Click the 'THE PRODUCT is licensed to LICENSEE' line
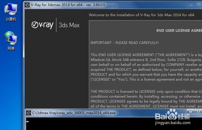 click(146, 92)
